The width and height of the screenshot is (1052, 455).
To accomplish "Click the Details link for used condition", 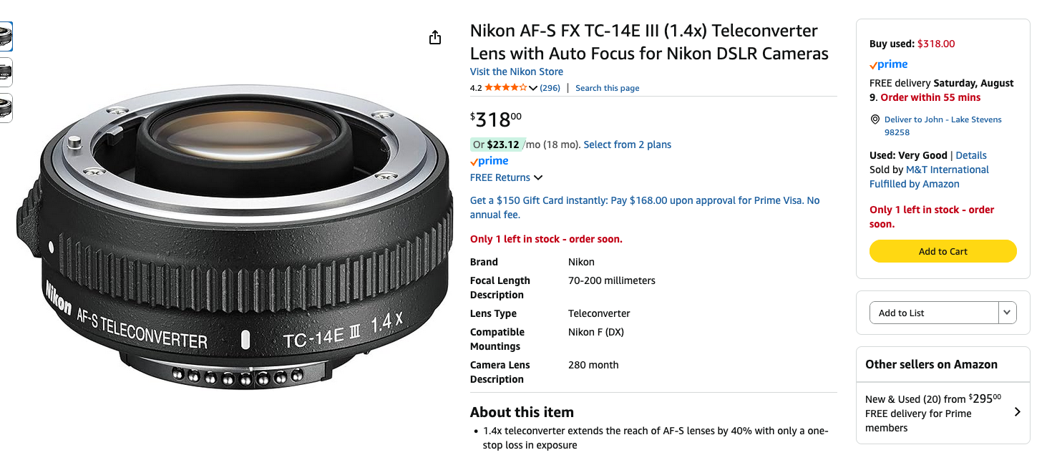I will click(971, 155).
